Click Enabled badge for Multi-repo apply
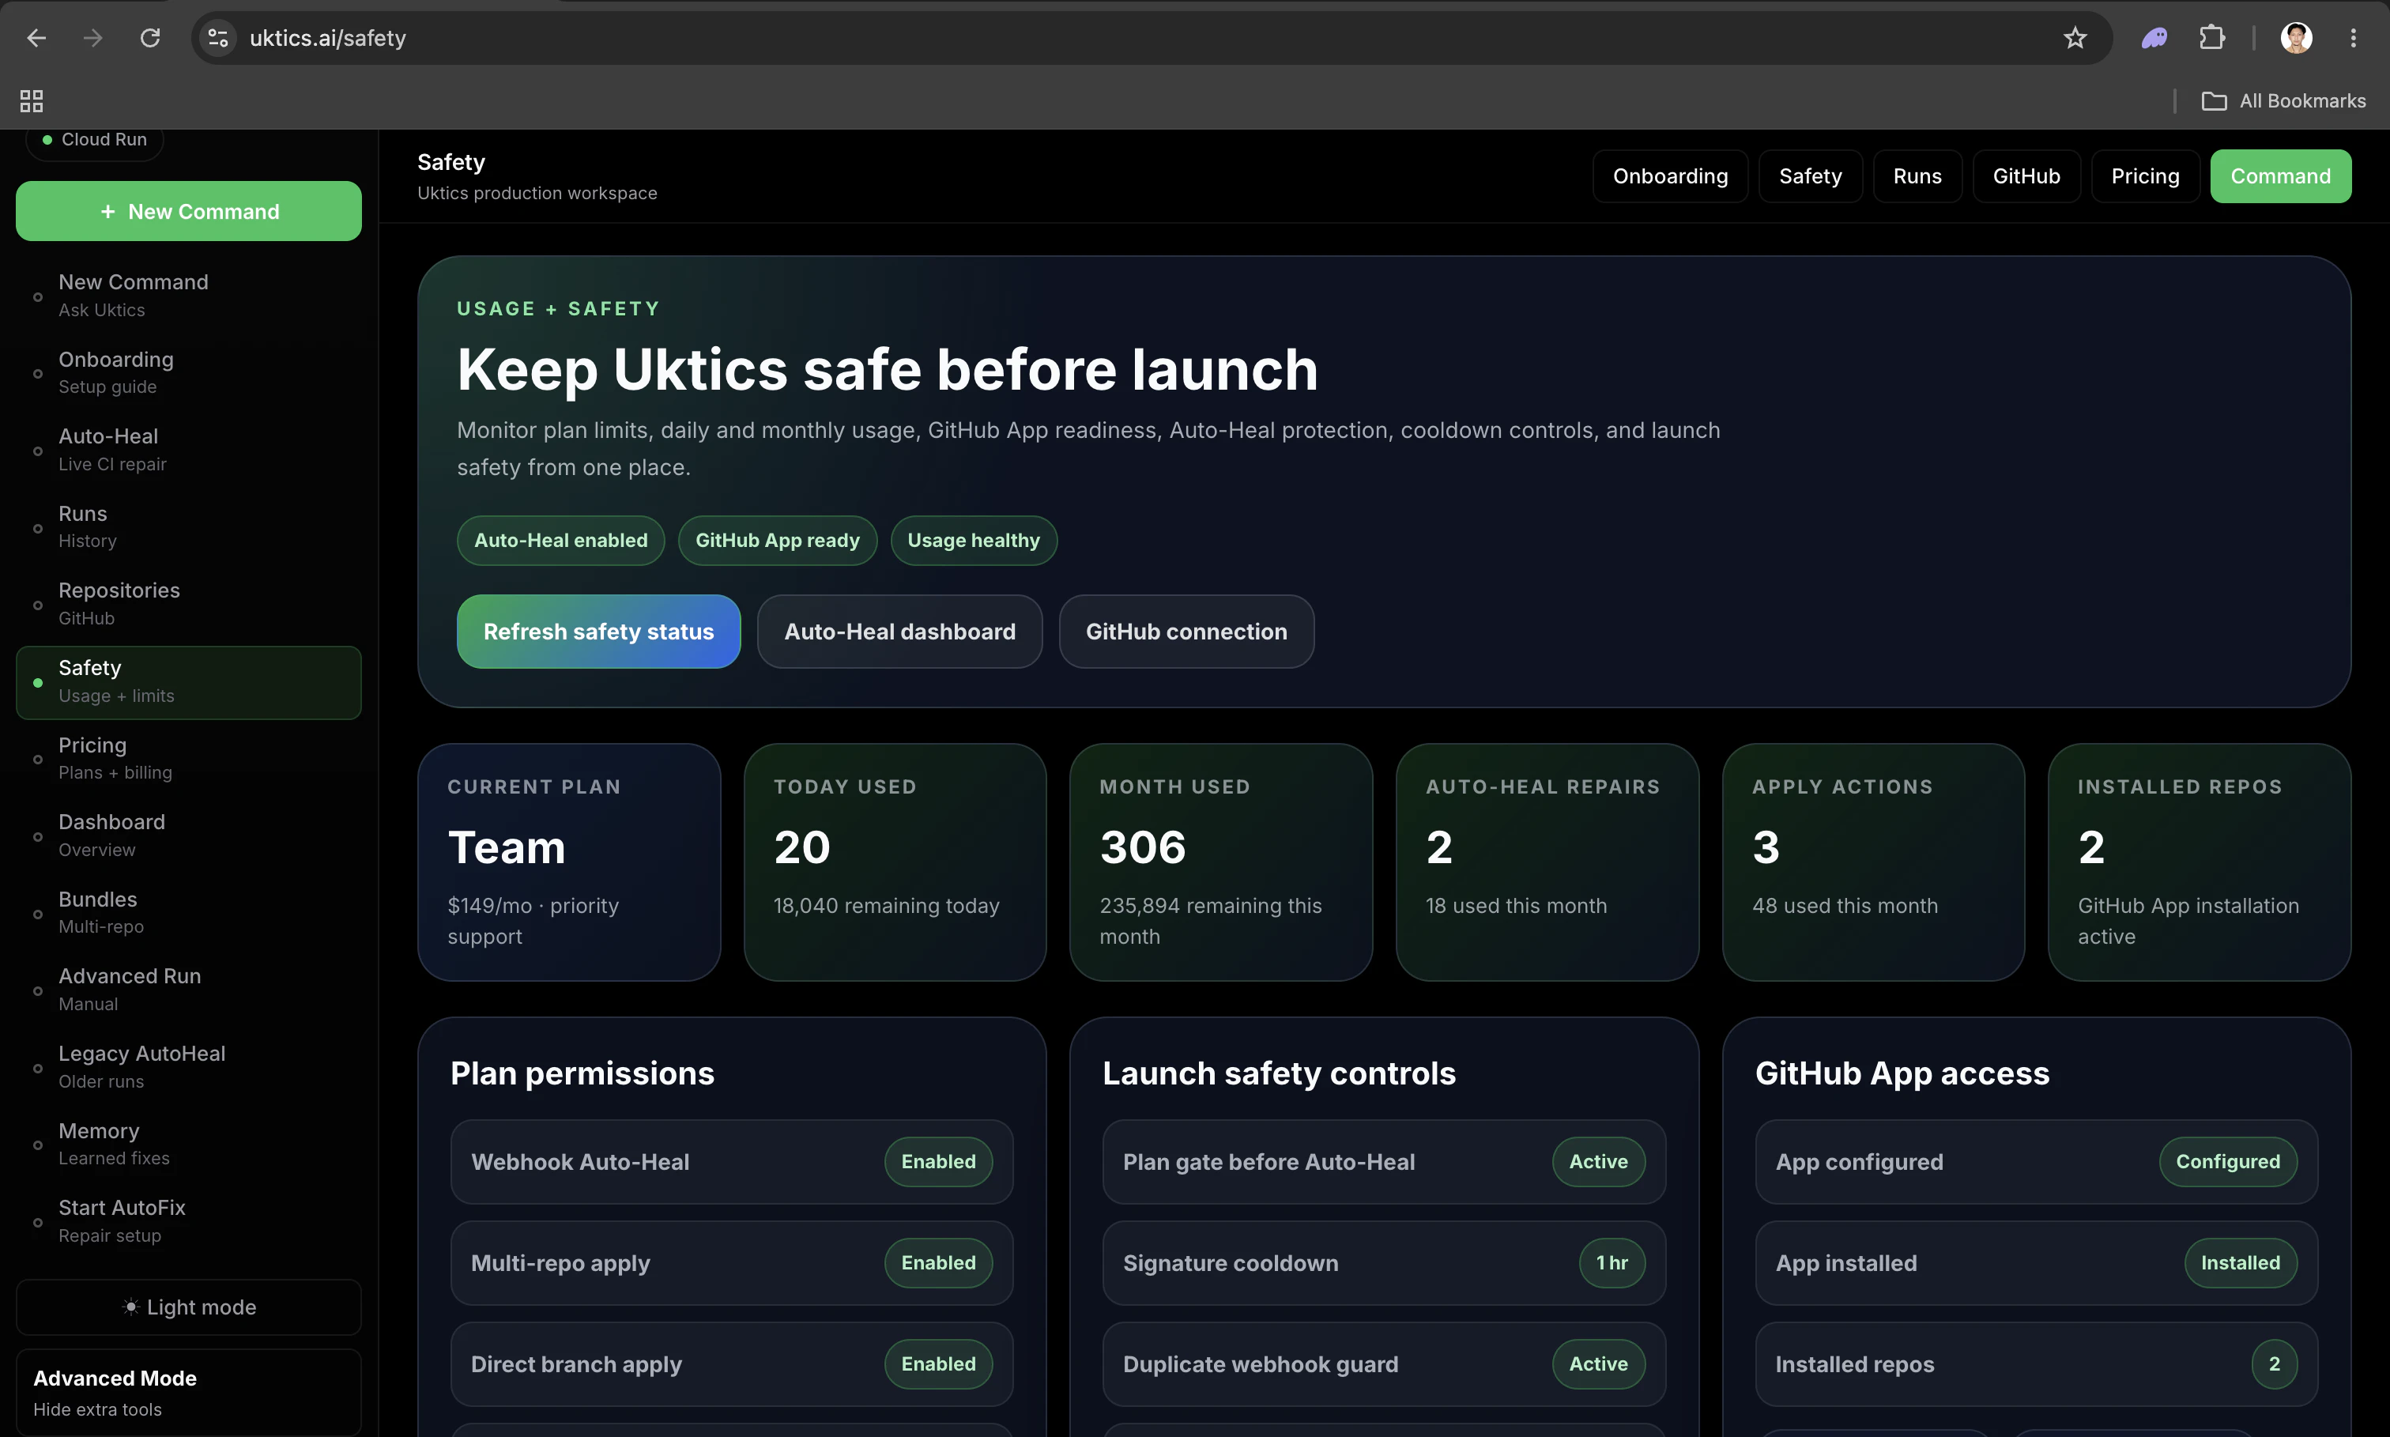The image size is (2390, 1437). (938, 1262)
